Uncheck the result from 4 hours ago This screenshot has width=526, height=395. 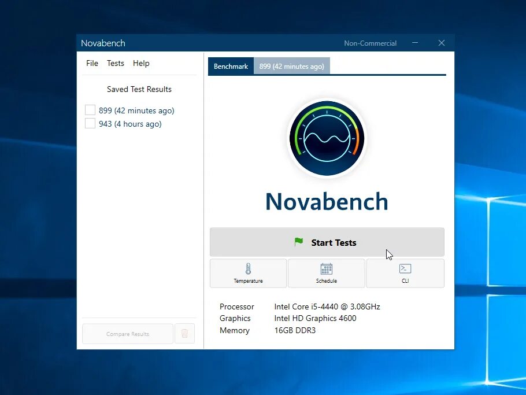click(90, 123)
